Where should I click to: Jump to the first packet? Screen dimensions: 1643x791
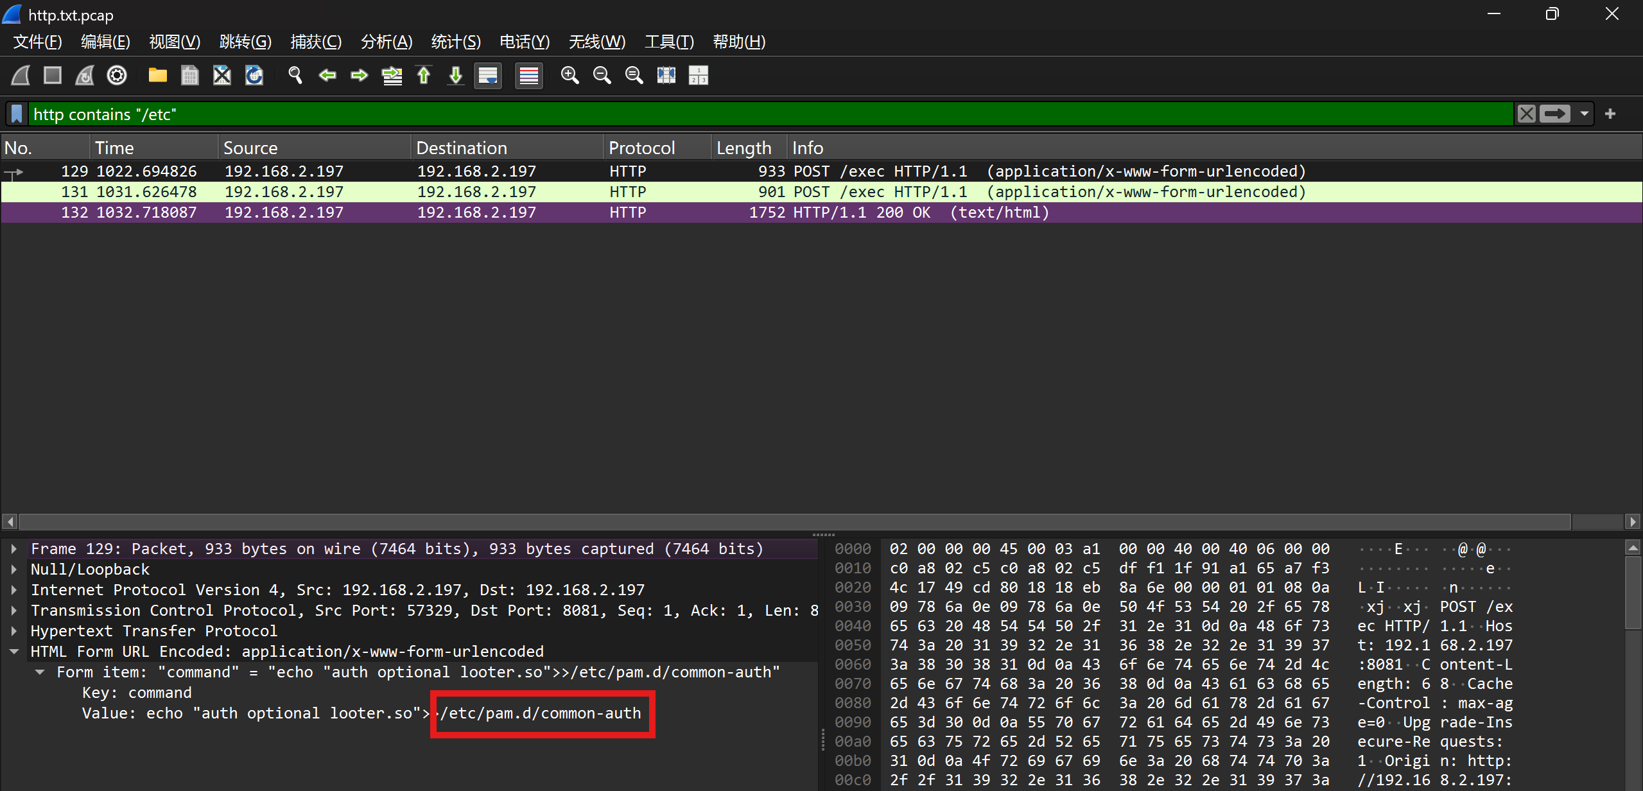pos(424,76)
